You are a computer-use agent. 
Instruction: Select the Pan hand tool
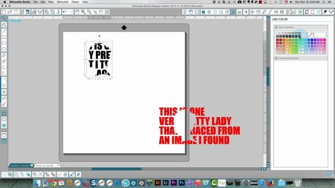pos(77,12)
